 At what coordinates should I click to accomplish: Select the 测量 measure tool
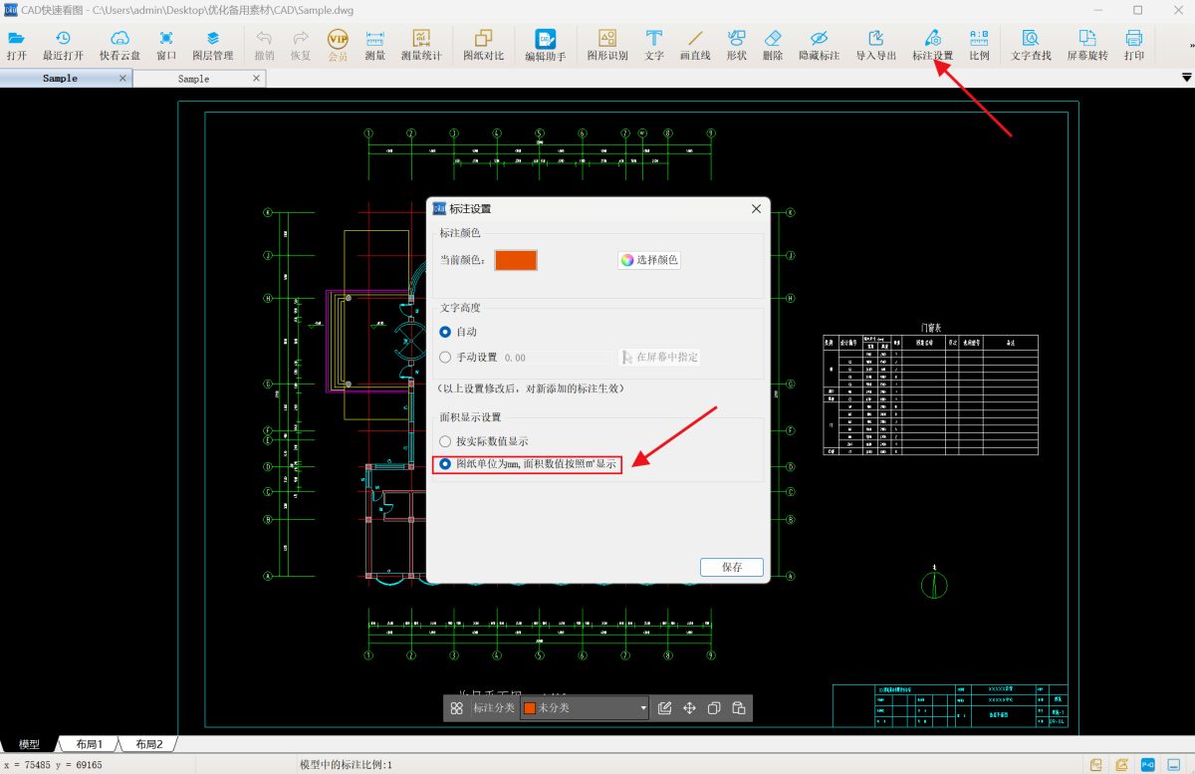(374, 46)
